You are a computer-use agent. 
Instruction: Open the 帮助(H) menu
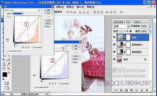(x=91, y=7)
